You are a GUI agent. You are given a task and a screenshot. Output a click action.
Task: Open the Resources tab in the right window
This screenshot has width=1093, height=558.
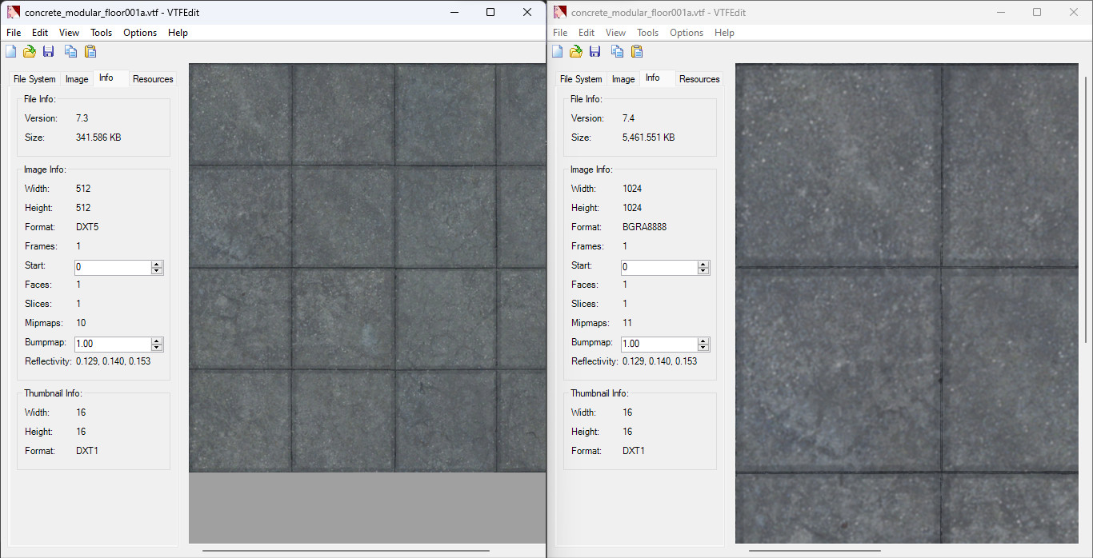tap(699, 78)
